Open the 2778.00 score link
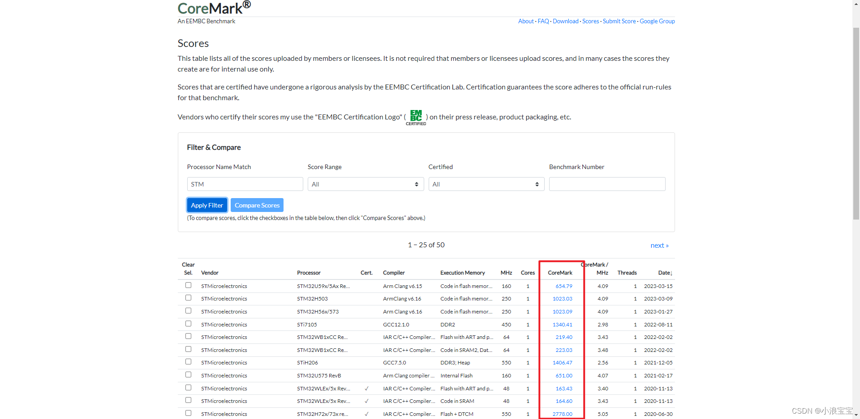Image resolution: width=860 pixels, height=419 pixels. point(562,414)
